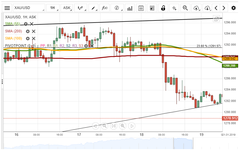Screen dimensions: 240x151
Task: Open the f(x) indicators menu
Action: pyautogui.click(x=104, y=8)
